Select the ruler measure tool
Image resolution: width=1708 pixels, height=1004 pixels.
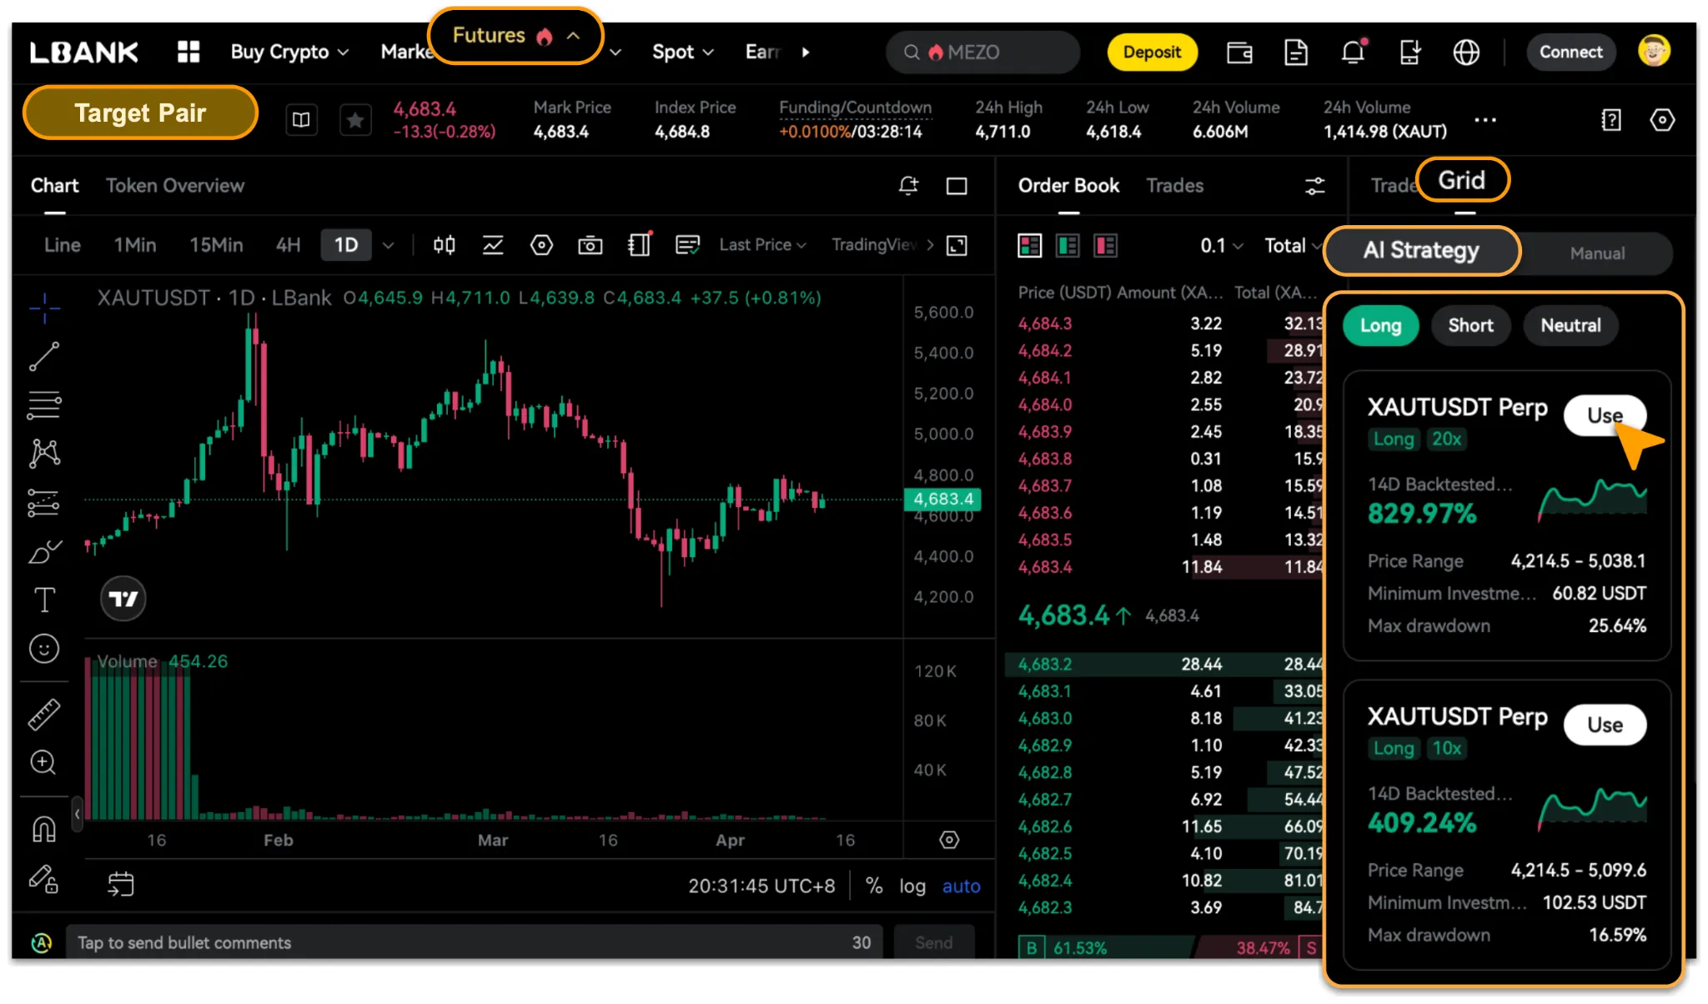tap(44, 715)
